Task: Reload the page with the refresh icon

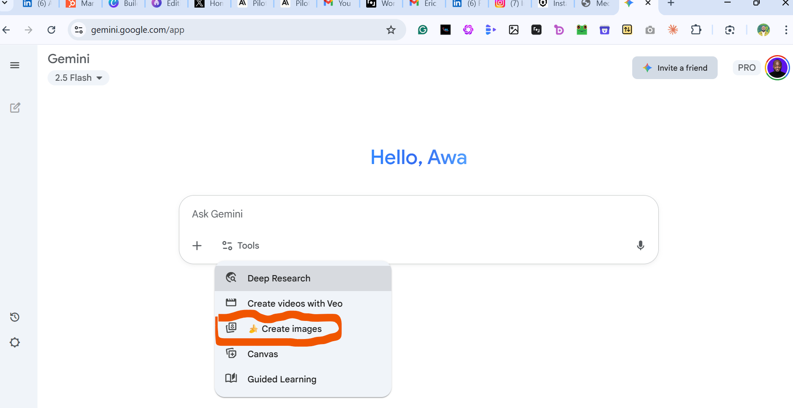Action: (x=51, y=30)
